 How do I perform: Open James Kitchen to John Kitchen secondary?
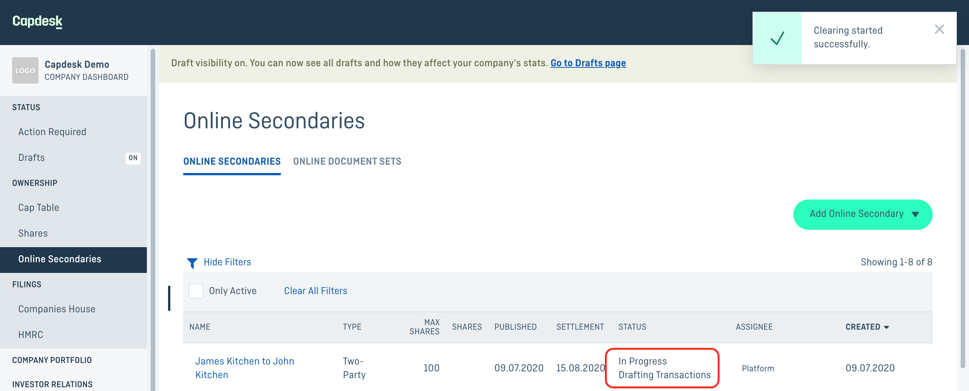(245, 368)
